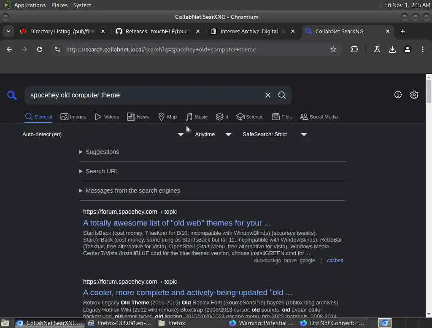Close the CollabNet SearXNG tab
Image resolution: width=432 pixels, height=328 pixels.
point(387,31)
